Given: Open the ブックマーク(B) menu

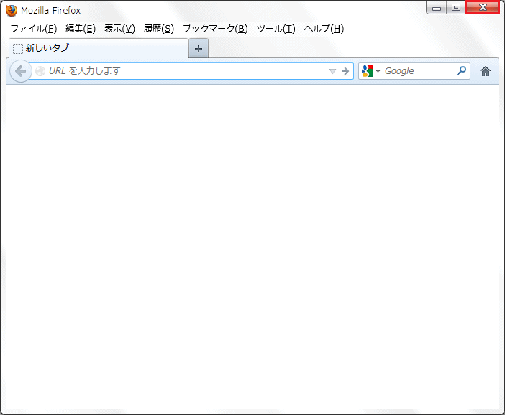Looking at the screenshot, I should 214,29.
